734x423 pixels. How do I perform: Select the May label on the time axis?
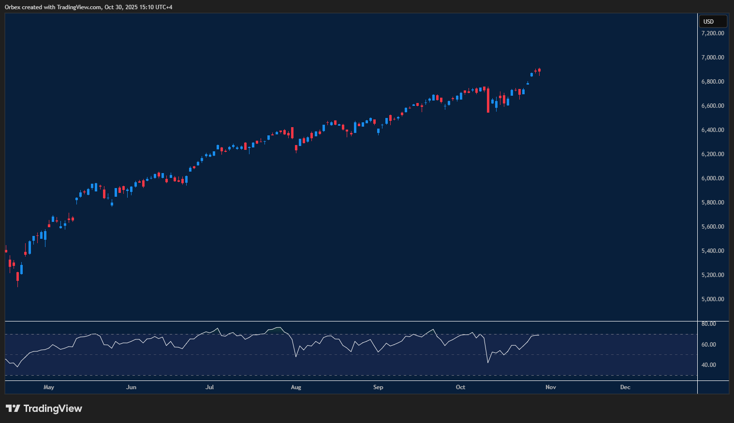(x=49, y=387)
